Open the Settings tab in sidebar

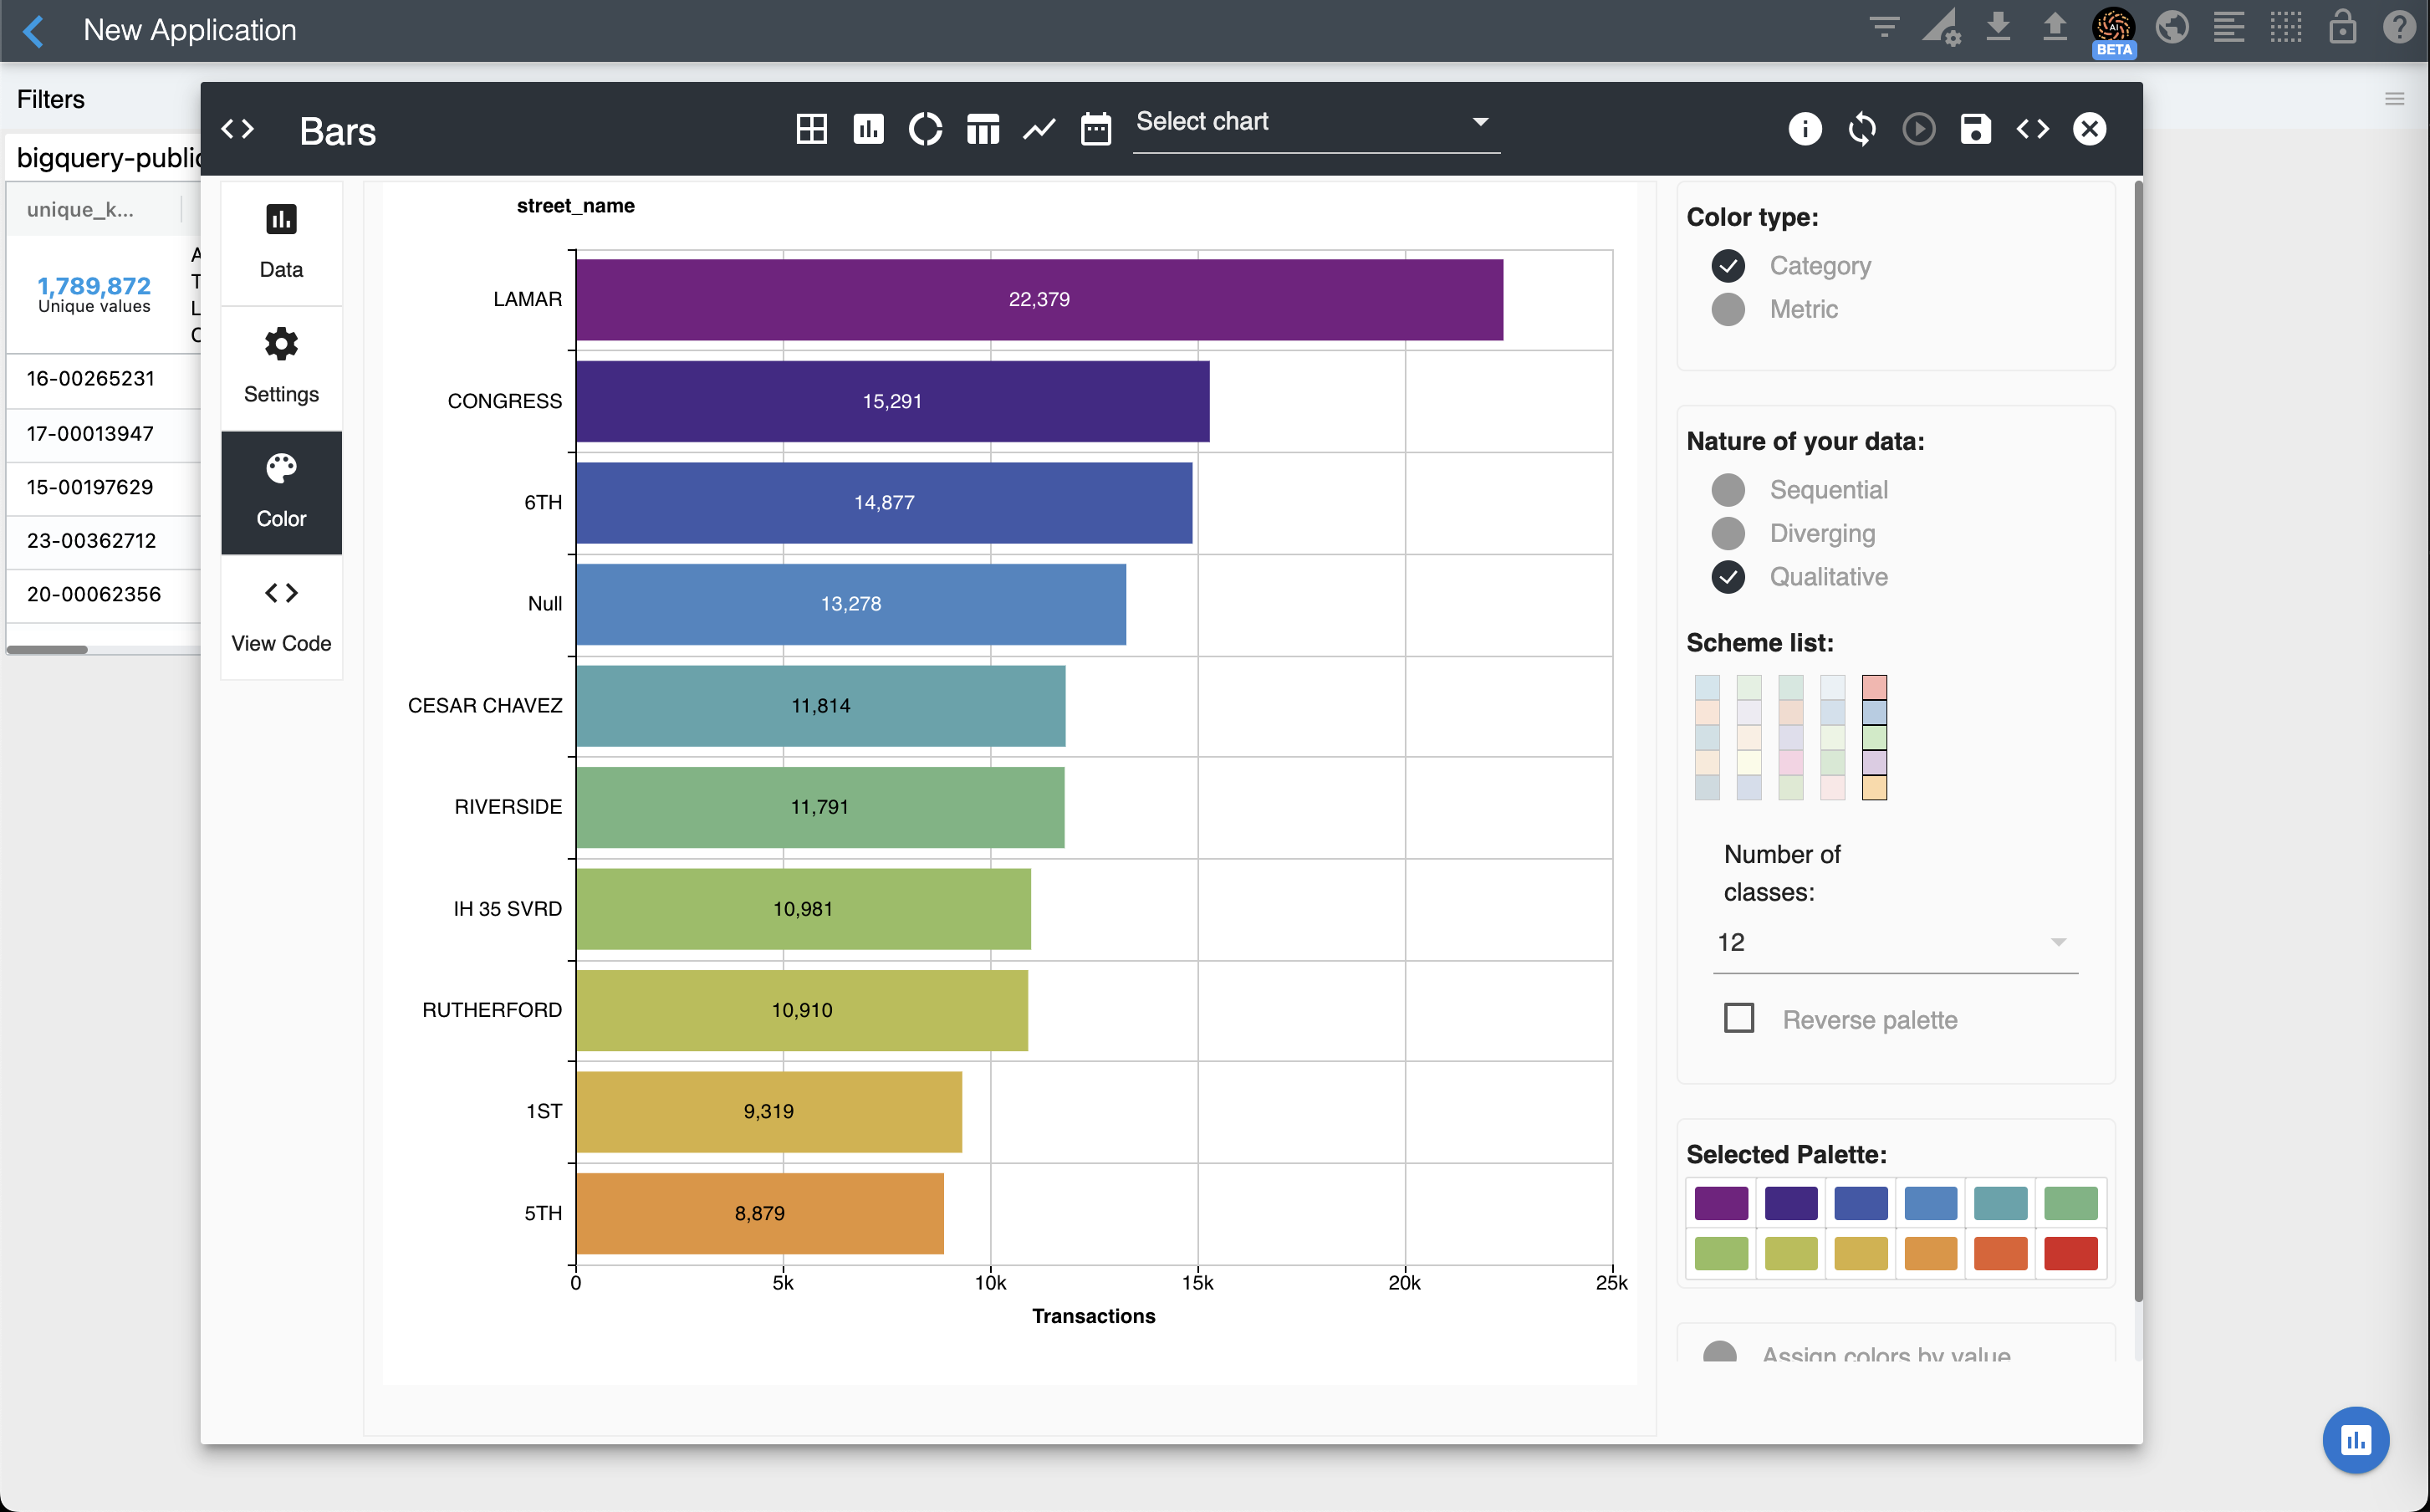[281, 366]
